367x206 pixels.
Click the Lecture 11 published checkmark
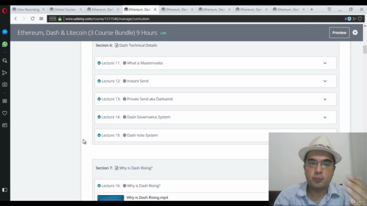point(99,63)
